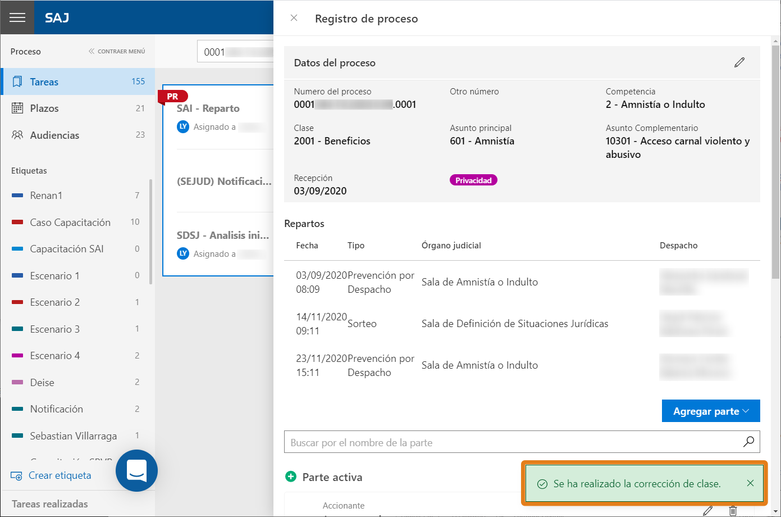Click the Escenario 4 magenta color marker

[17, 356]
